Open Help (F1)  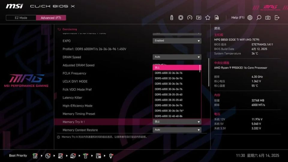tap(238, 18)
